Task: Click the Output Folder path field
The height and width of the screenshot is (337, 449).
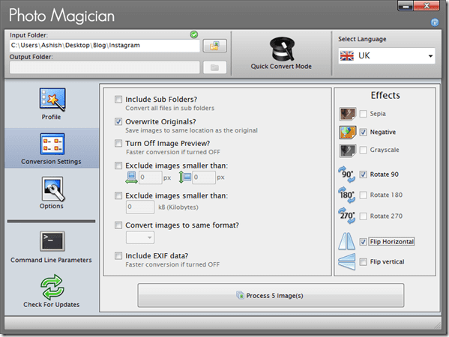Action: [104, 67]
